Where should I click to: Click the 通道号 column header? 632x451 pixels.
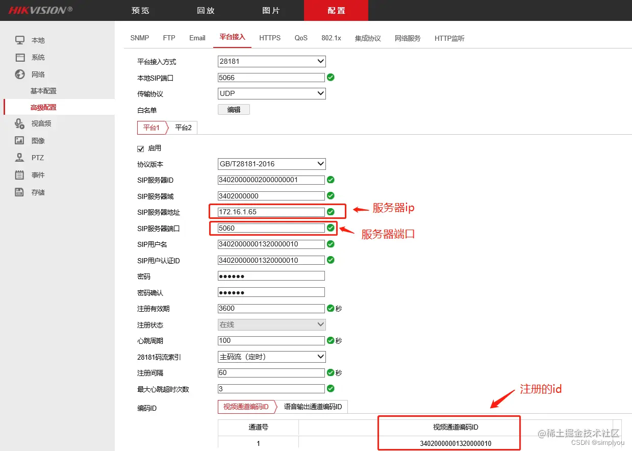click(x=258, y=428)
